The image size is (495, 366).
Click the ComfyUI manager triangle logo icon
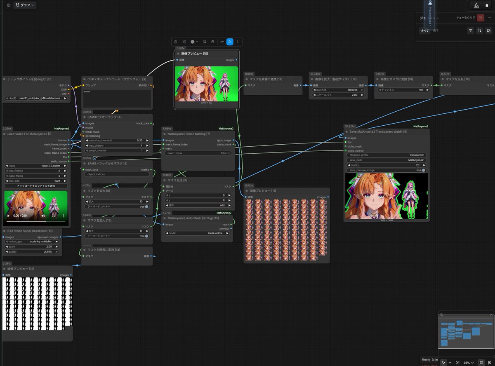(x=476, y=5)
